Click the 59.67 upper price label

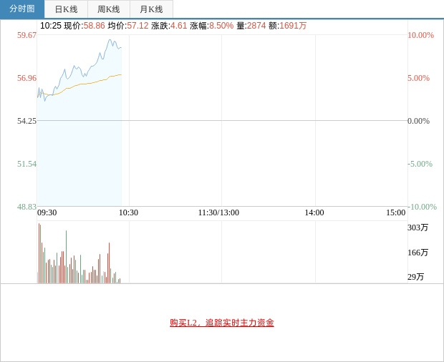[x=26, y=35]
